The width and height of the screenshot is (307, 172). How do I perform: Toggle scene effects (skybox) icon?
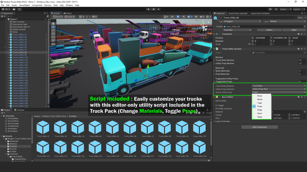[x=189, y=17]
